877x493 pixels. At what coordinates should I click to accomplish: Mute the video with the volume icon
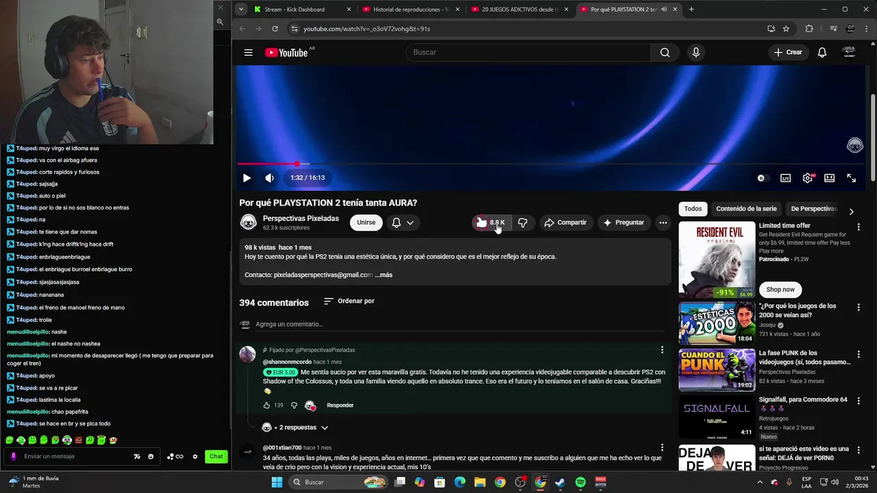(269, 178)
